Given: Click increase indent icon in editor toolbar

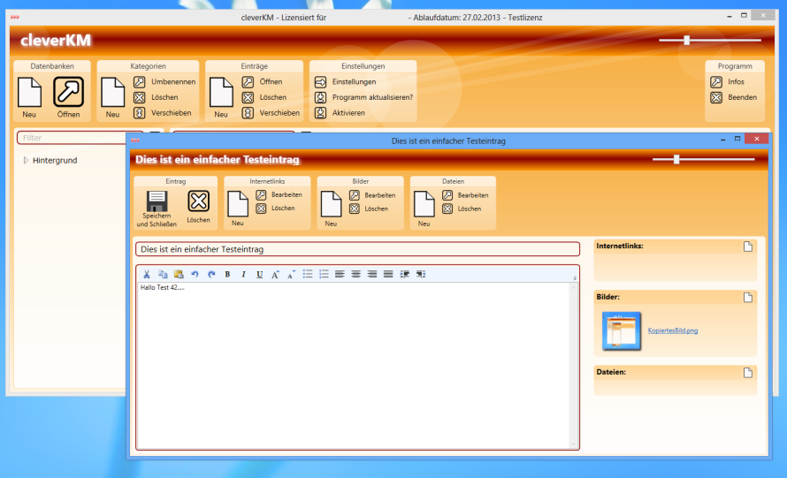Looking at the screenshot, I should pyautogui.click(x=404, y=274).
